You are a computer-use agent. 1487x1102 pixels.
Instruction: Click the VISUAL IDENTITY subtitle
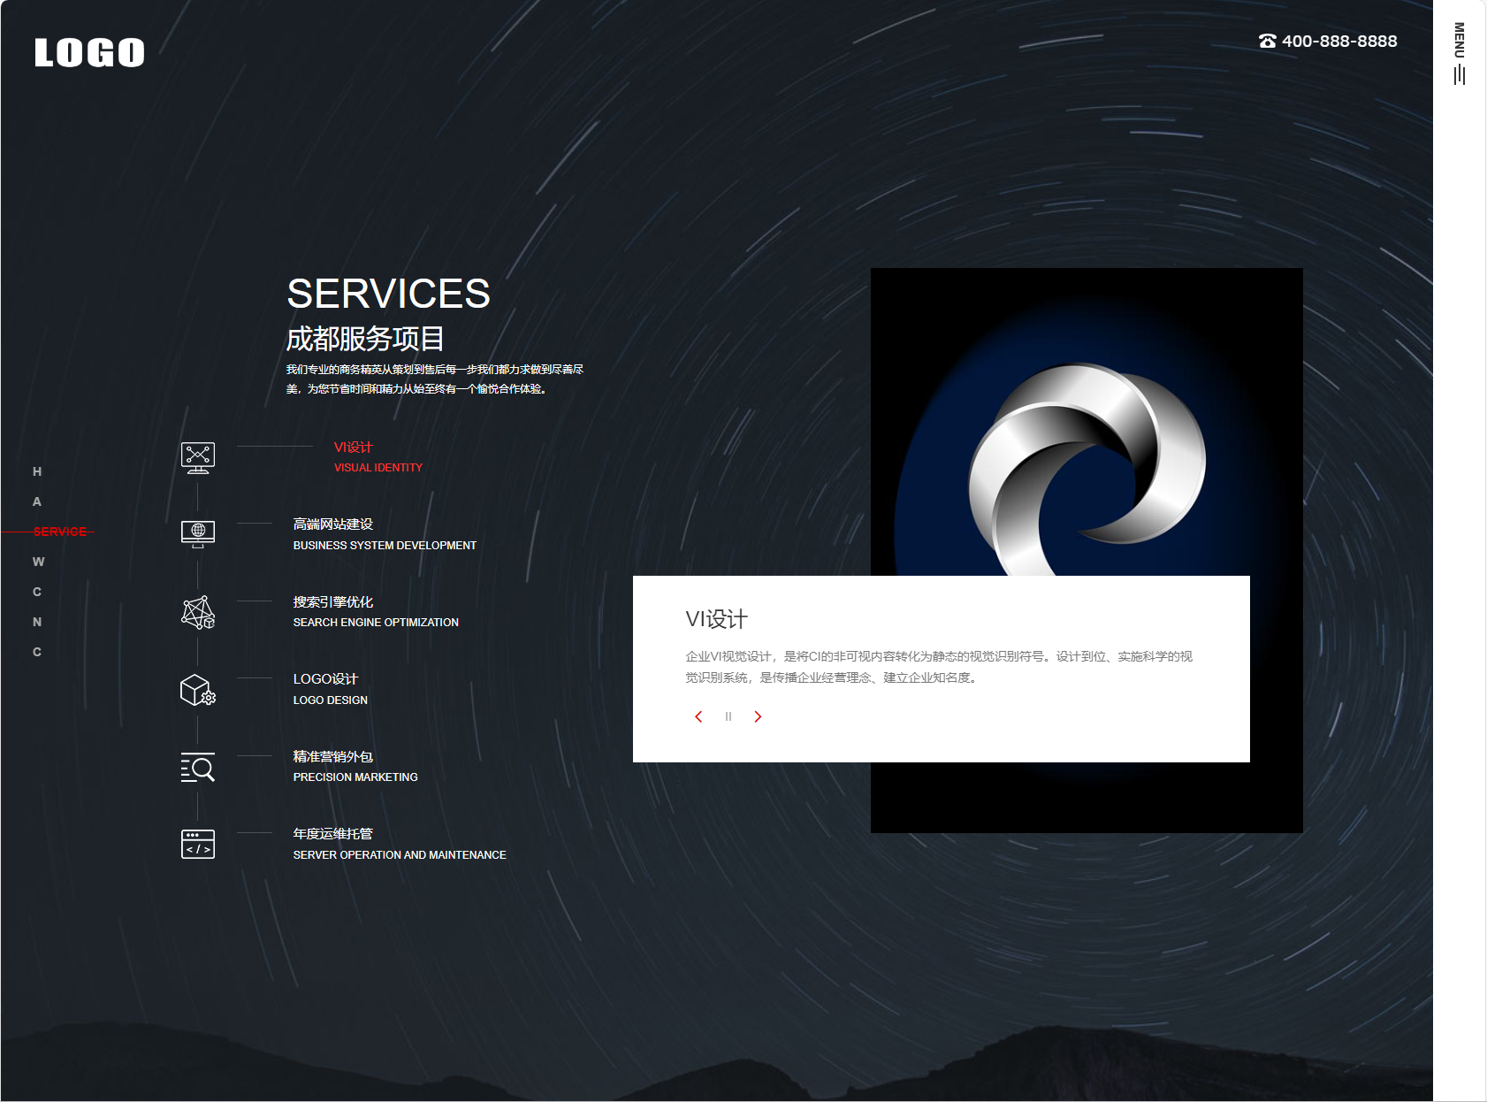(x=378, y=468)
